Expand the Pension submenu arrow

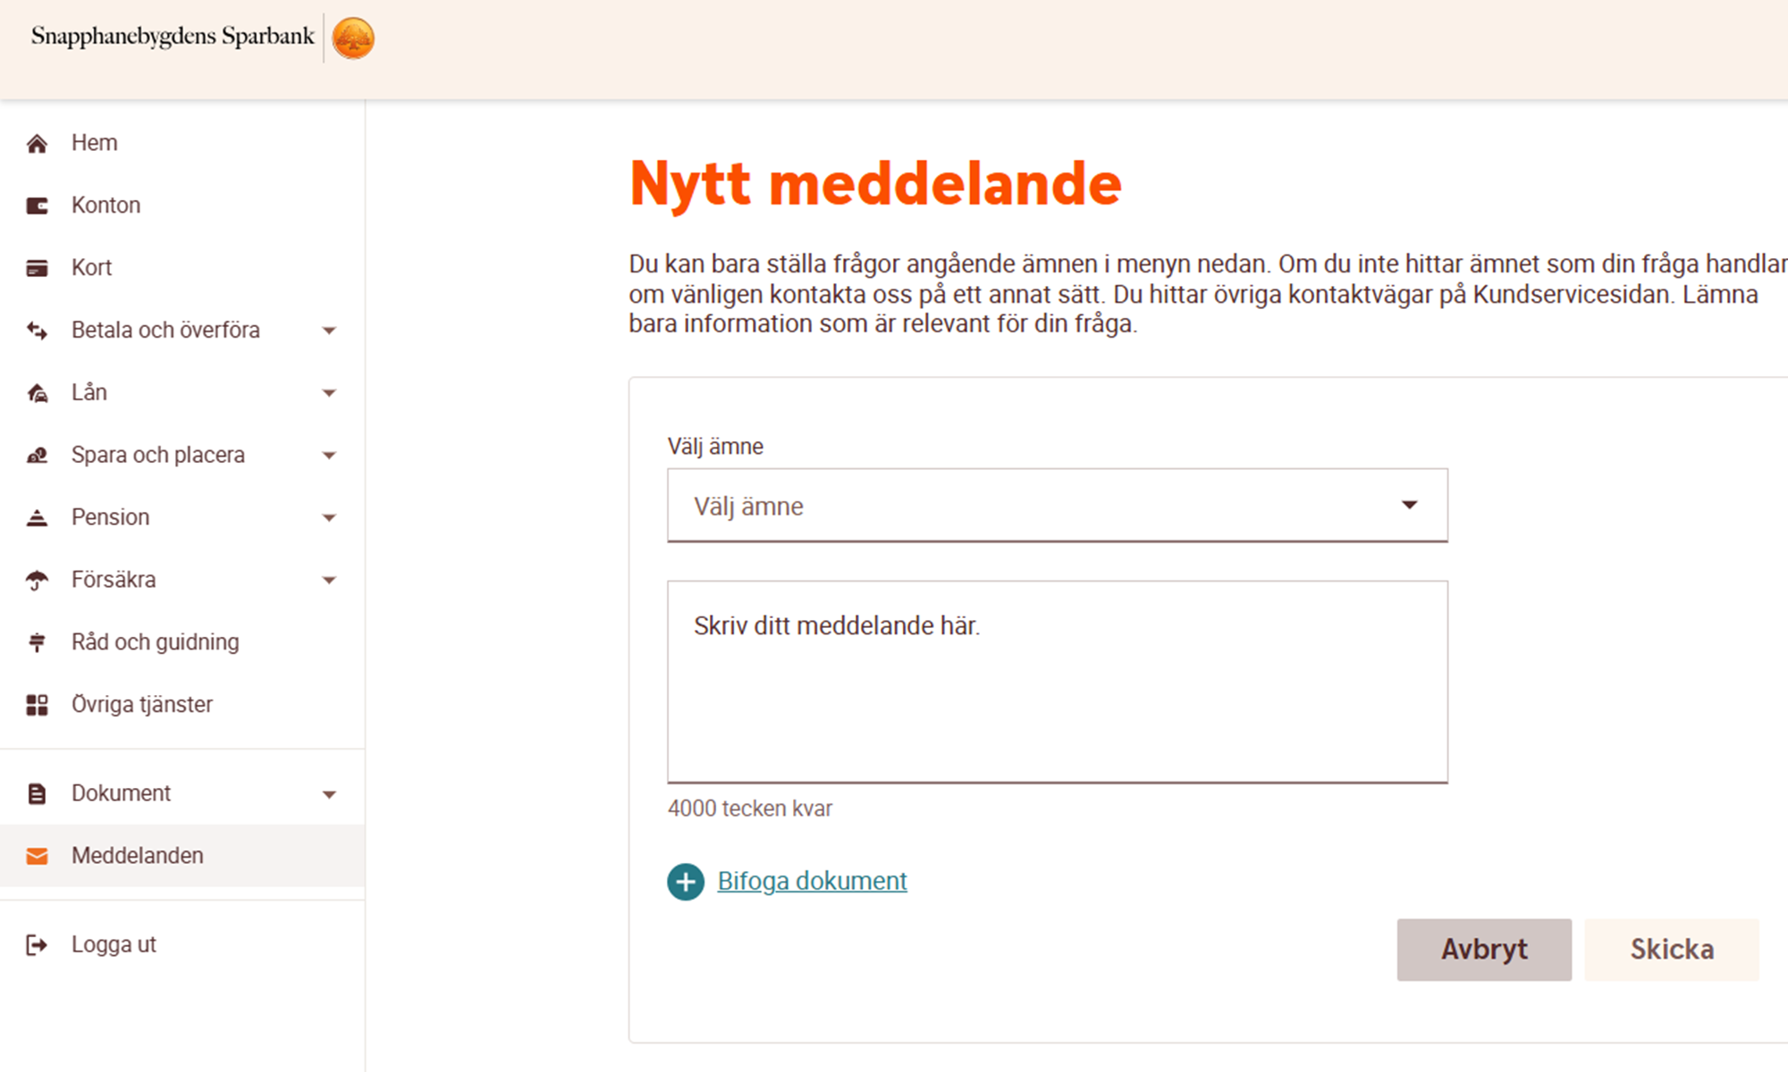coord(329,517)
